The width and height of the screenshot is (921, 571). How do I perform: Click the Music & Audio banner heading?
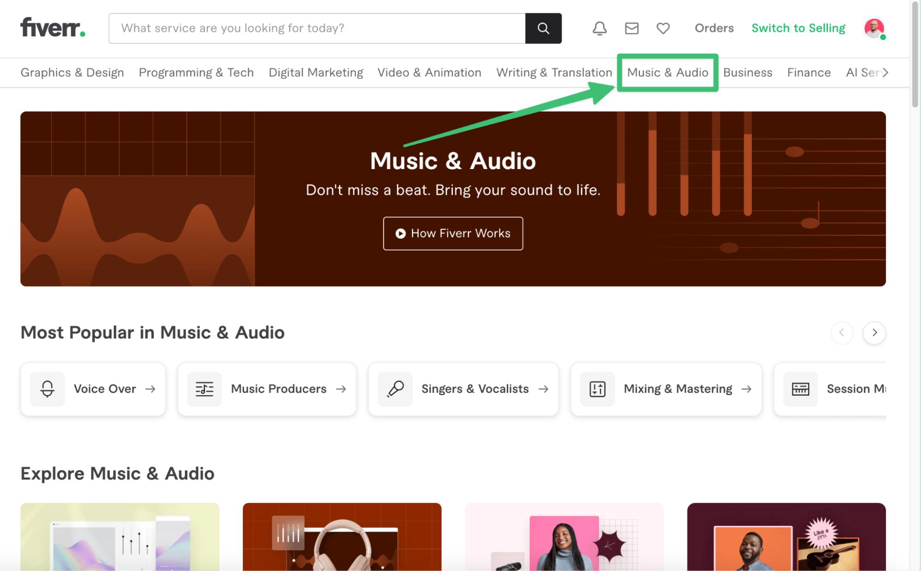pyautogui.click(x=453, y=161)
